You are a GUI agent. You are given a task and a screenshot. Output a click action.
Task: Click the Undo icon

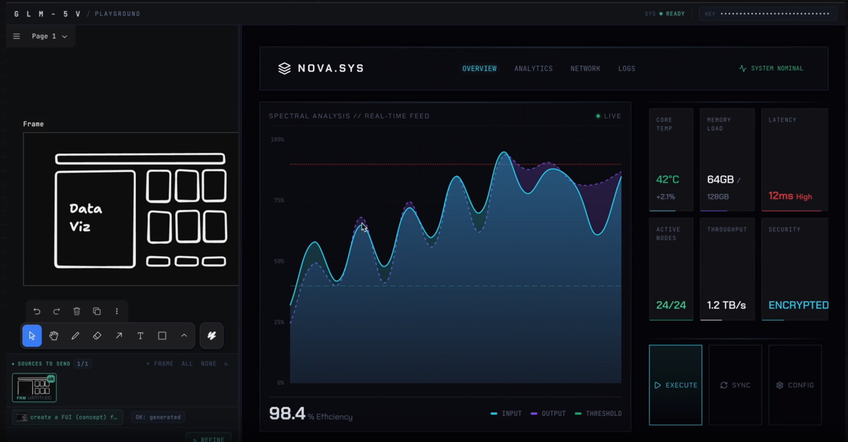click(37, 311)
